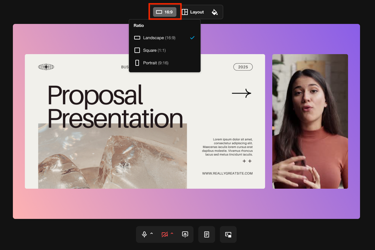Collapse the 16:9 ratio dropdown
375x250 pixels.
point(165,12)
